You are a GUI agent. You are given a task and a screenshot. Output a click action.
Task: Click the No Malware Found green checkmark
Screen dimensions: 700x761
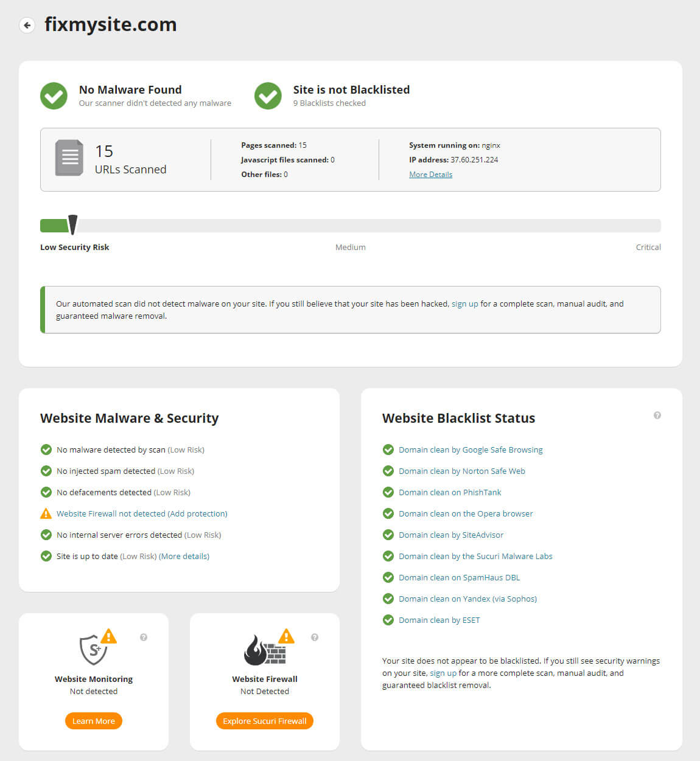click(x=54, y=96)
